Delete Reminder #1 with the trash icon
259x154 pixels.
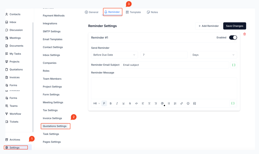245,34
